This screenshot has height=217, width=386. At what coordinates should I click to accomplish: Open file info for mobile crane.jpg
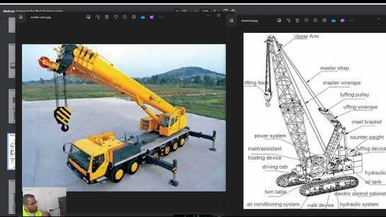tap(125, 17)
